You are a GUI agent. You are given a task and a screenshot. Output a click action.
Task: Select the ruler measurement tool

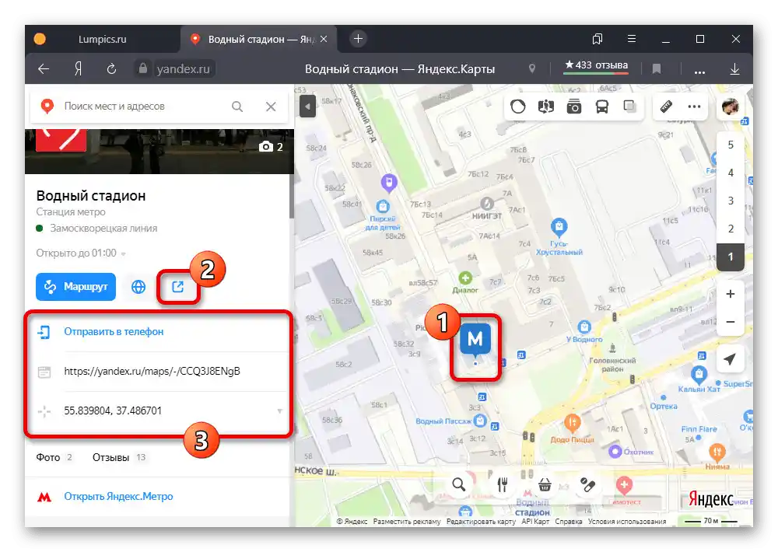(x=665, y=107)
